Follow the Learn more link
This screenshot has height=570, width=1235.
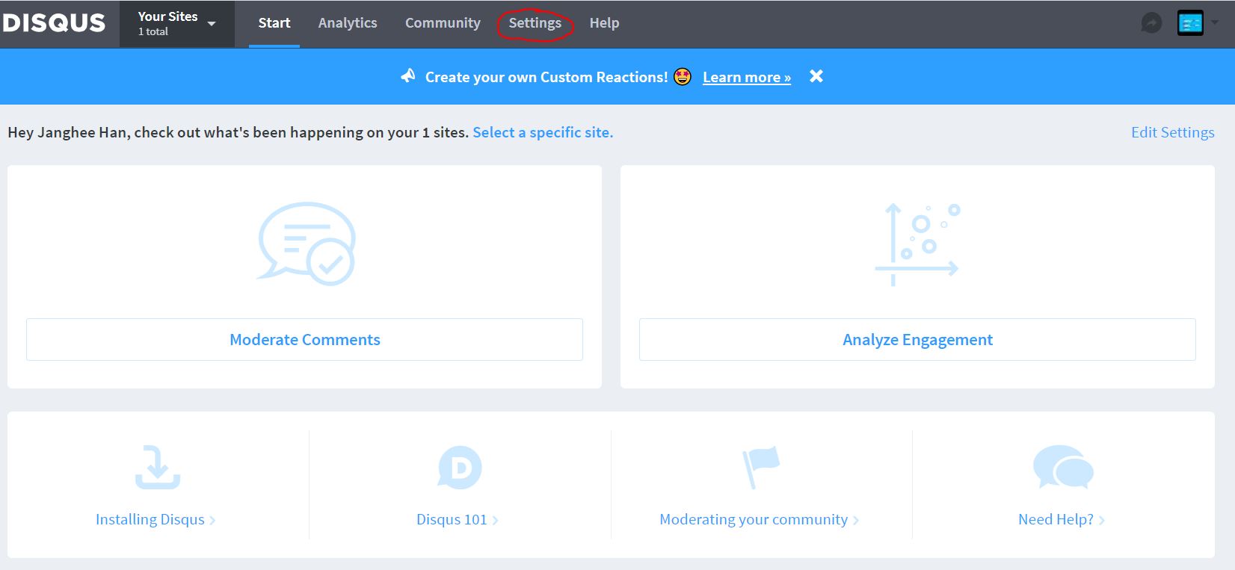(747, 77)
